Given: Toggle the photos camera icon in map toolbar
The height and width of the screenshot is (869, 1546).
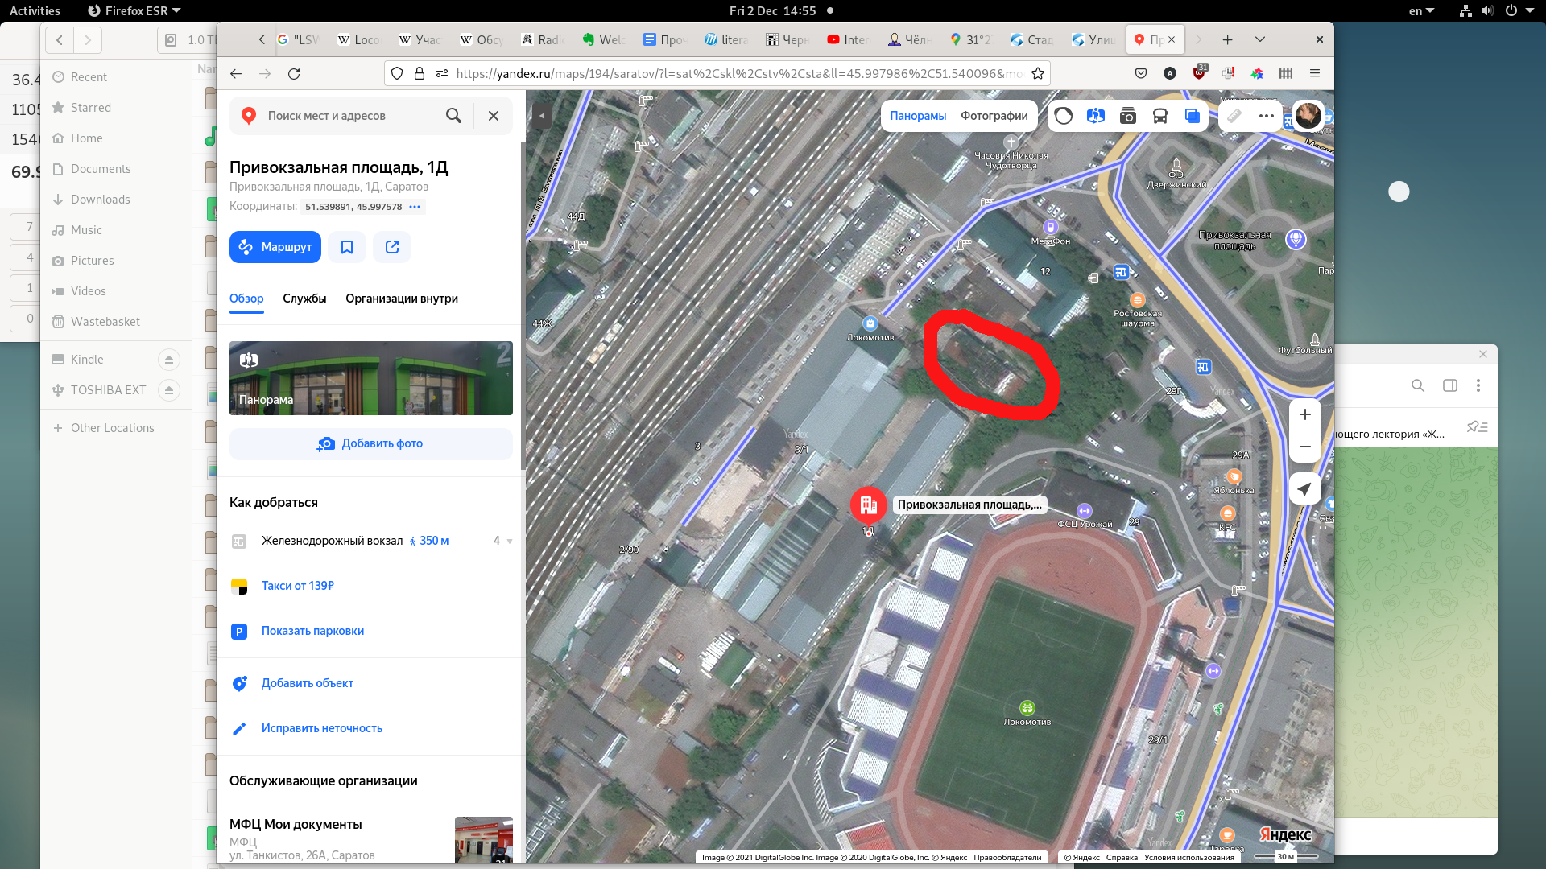Looking at the screenshot, I should tap(1128, 116).
